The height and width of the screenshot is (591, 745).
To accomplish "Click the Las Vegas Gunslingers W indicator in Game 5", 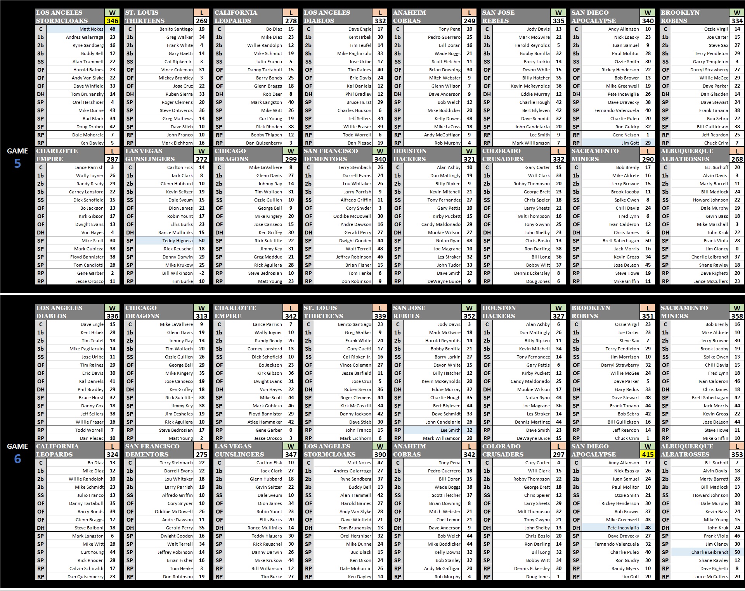I will (x=201, y=151).
